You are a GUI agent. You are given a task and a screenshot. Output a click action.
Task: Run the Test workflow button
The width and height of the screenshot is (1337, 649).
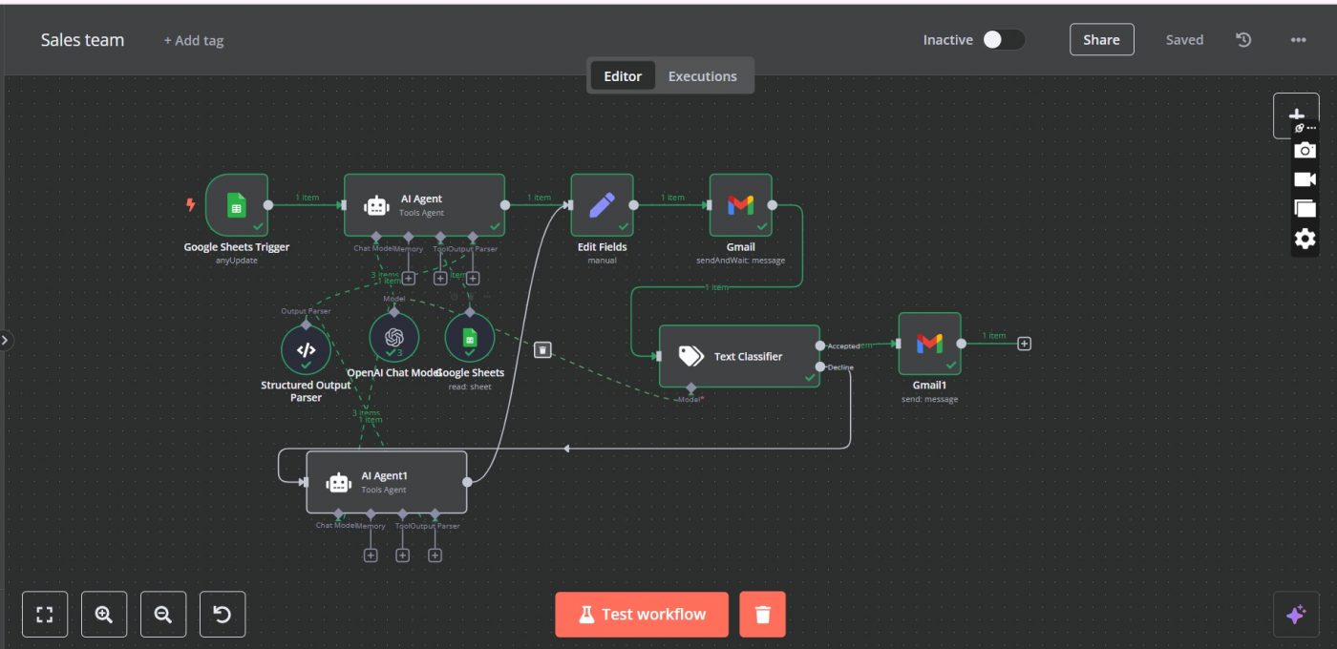(x=642, y=615)
